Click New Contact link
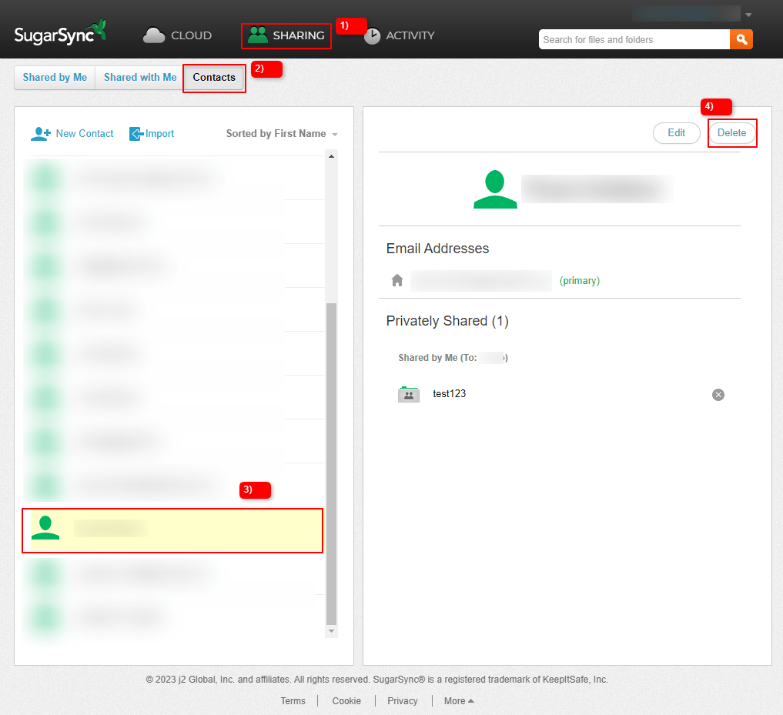Screen dimensions: 783x715 point(85,133)
